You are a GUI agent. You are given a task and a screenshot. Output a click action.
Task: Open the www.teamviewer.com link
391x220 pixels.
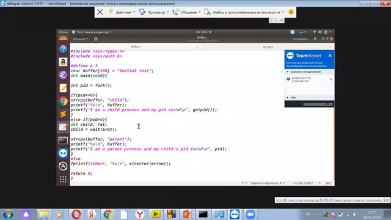318,104
